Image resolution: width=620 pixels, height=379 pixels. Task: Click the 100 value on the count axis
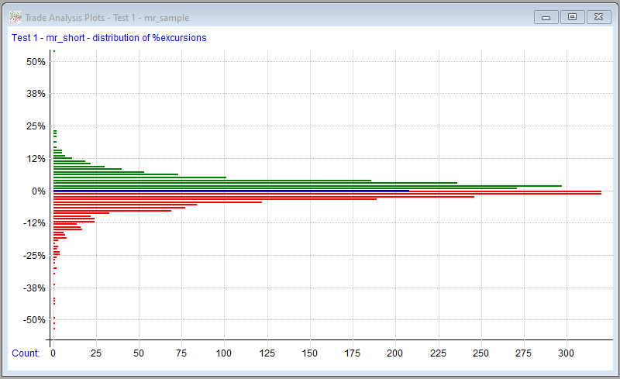(224, 353)
